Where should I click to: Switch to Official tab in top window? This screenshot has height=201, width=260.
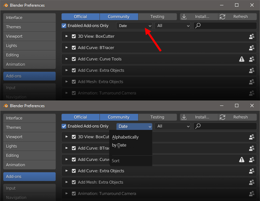click(x=81, y=17)
